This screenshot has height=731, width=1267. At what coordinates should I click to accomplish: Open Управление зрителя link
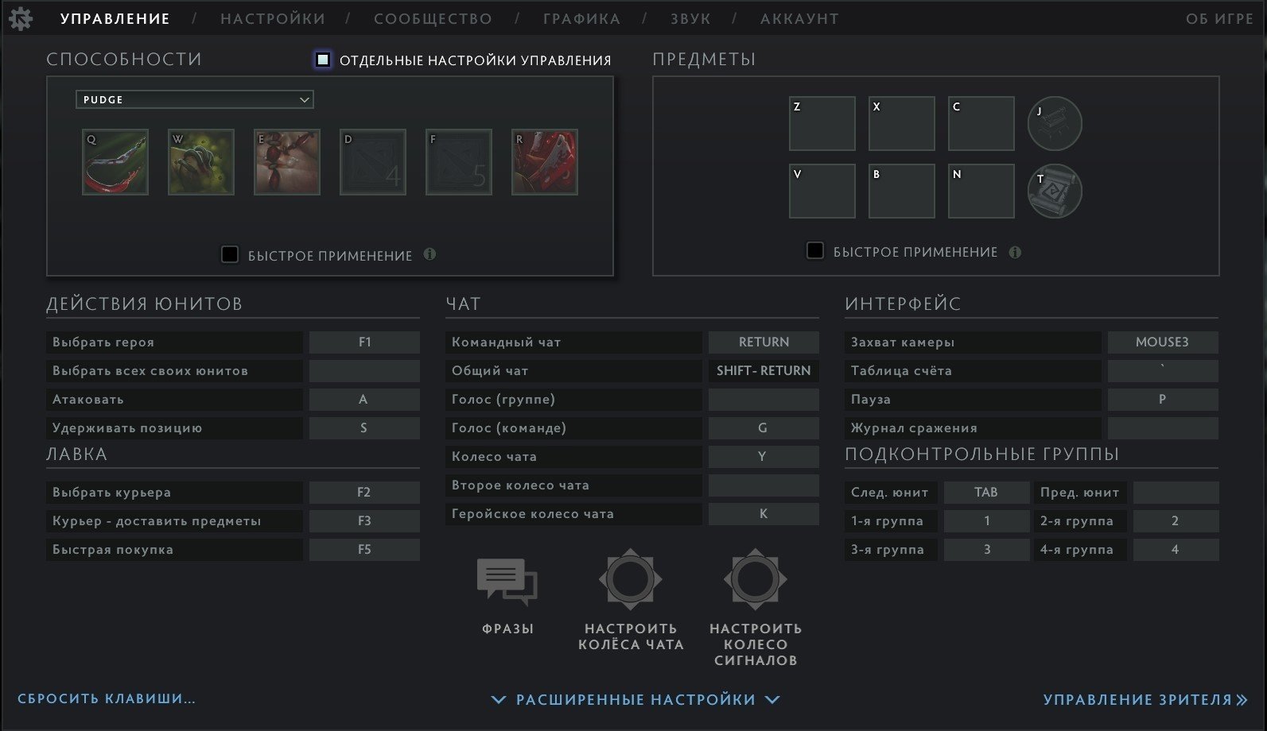pos(1146,699)
